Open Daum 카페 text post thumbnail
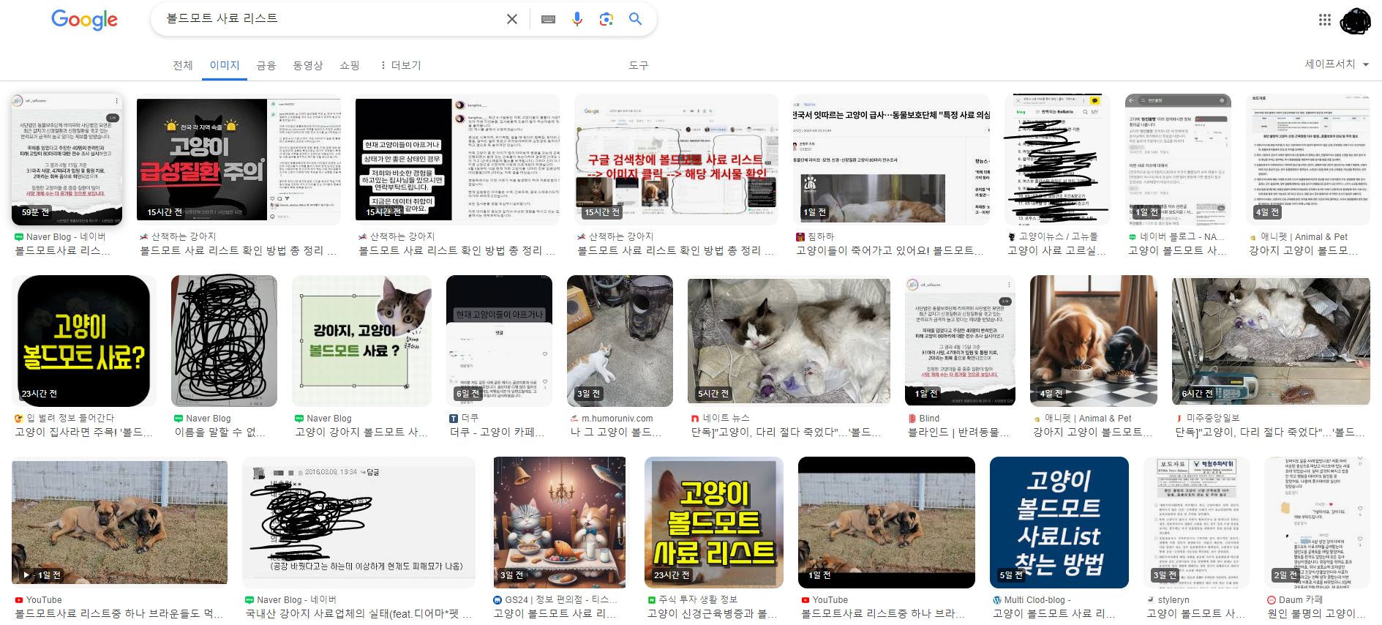Screen dimensions: 1382x625 (1317, 522)
